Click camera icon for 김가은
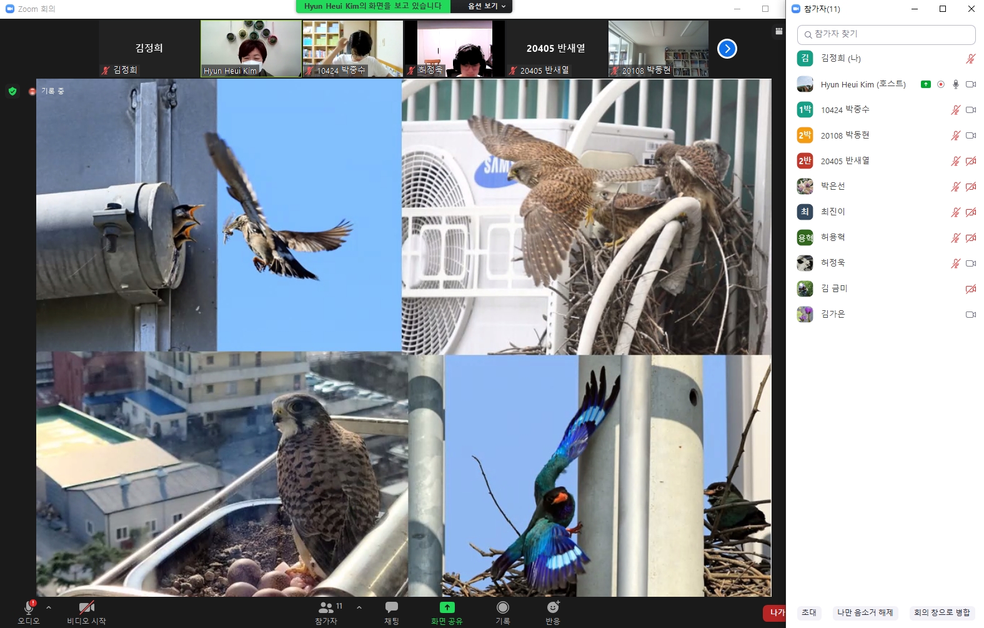The image size is (984, 628). 971,315
